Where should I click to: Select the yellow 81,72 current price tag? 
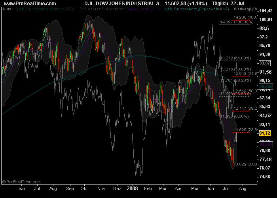click(265, 133)
